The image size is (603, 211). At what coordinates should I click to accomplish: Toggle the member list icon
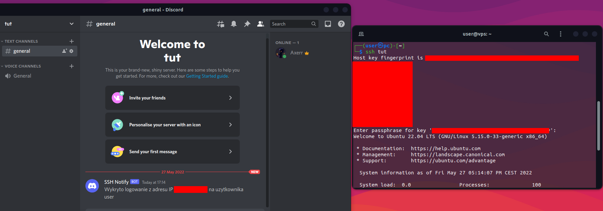[261, 24]
